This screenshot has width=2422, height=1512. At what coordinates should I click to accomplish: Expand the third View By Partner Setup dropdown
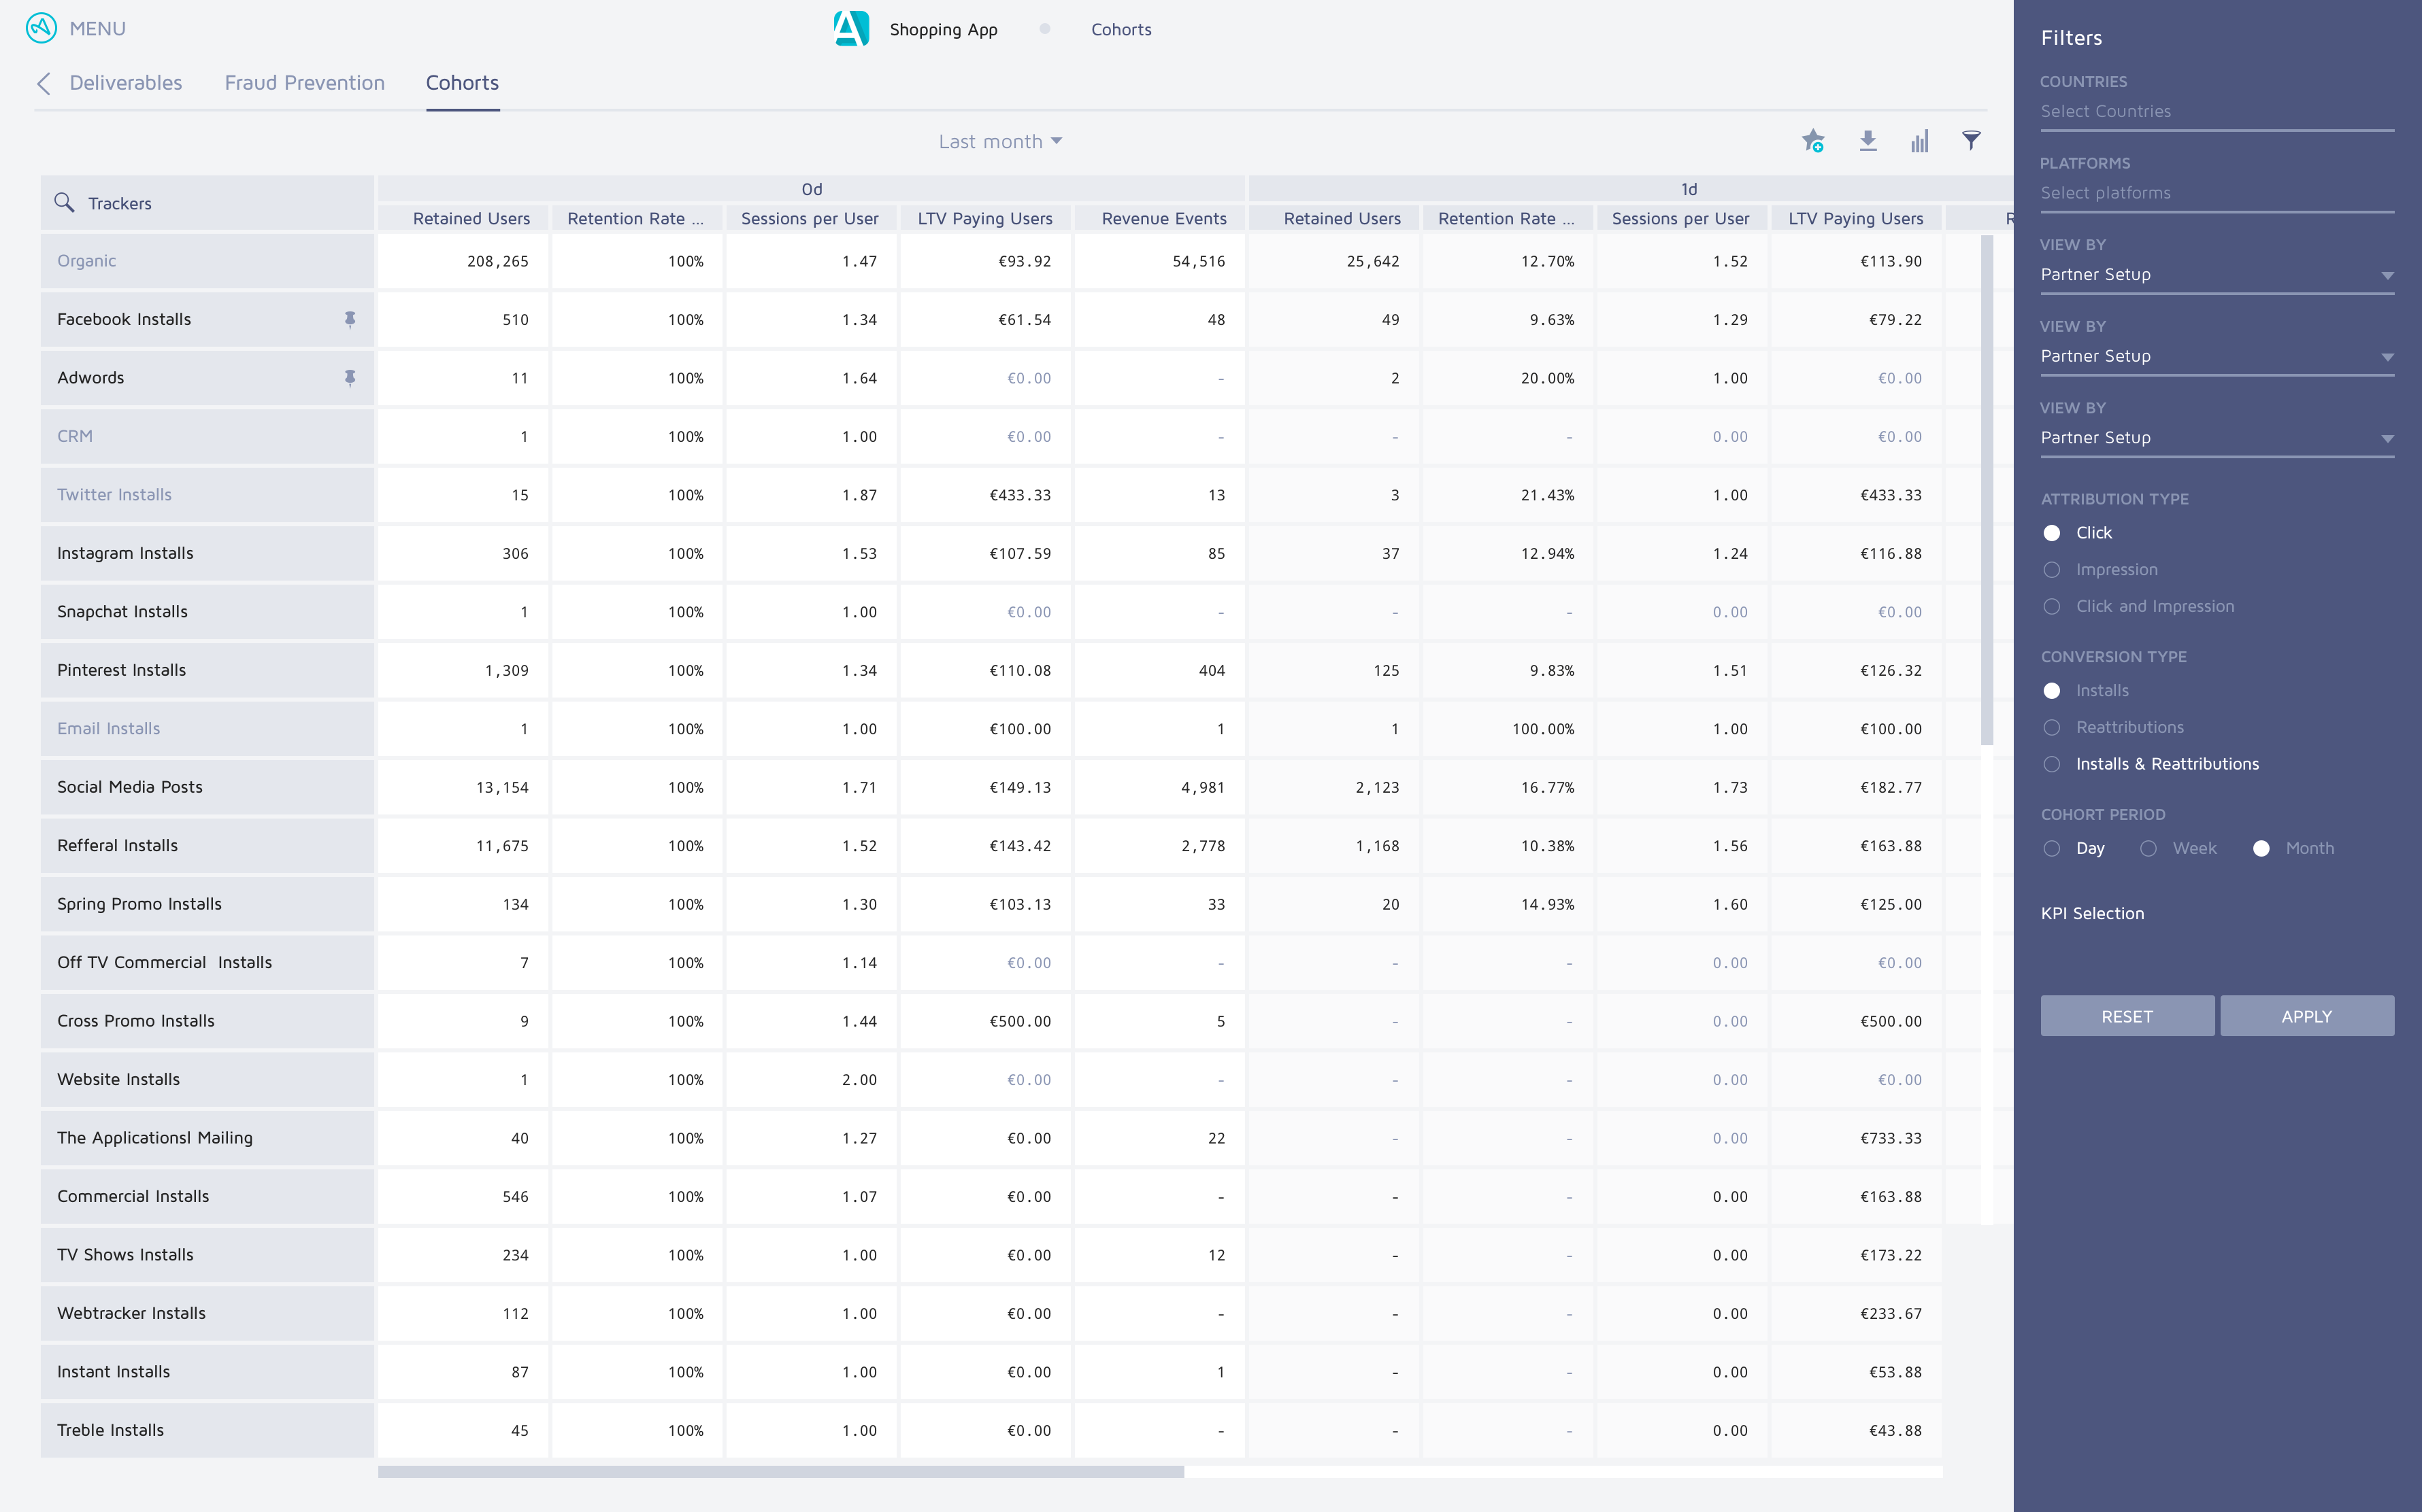(2216, 438)
